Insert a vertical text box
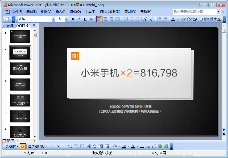This screenshot has width=228, height=158. pos(82,146)
